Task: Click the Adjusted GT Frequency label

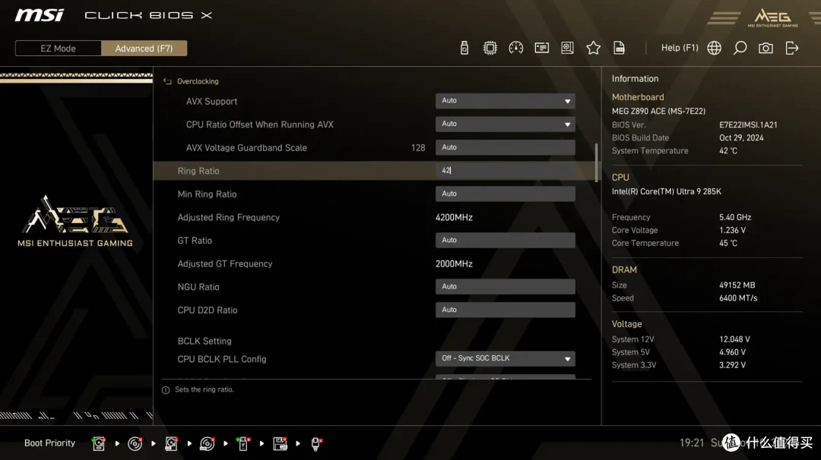Action: pos(224,264)
